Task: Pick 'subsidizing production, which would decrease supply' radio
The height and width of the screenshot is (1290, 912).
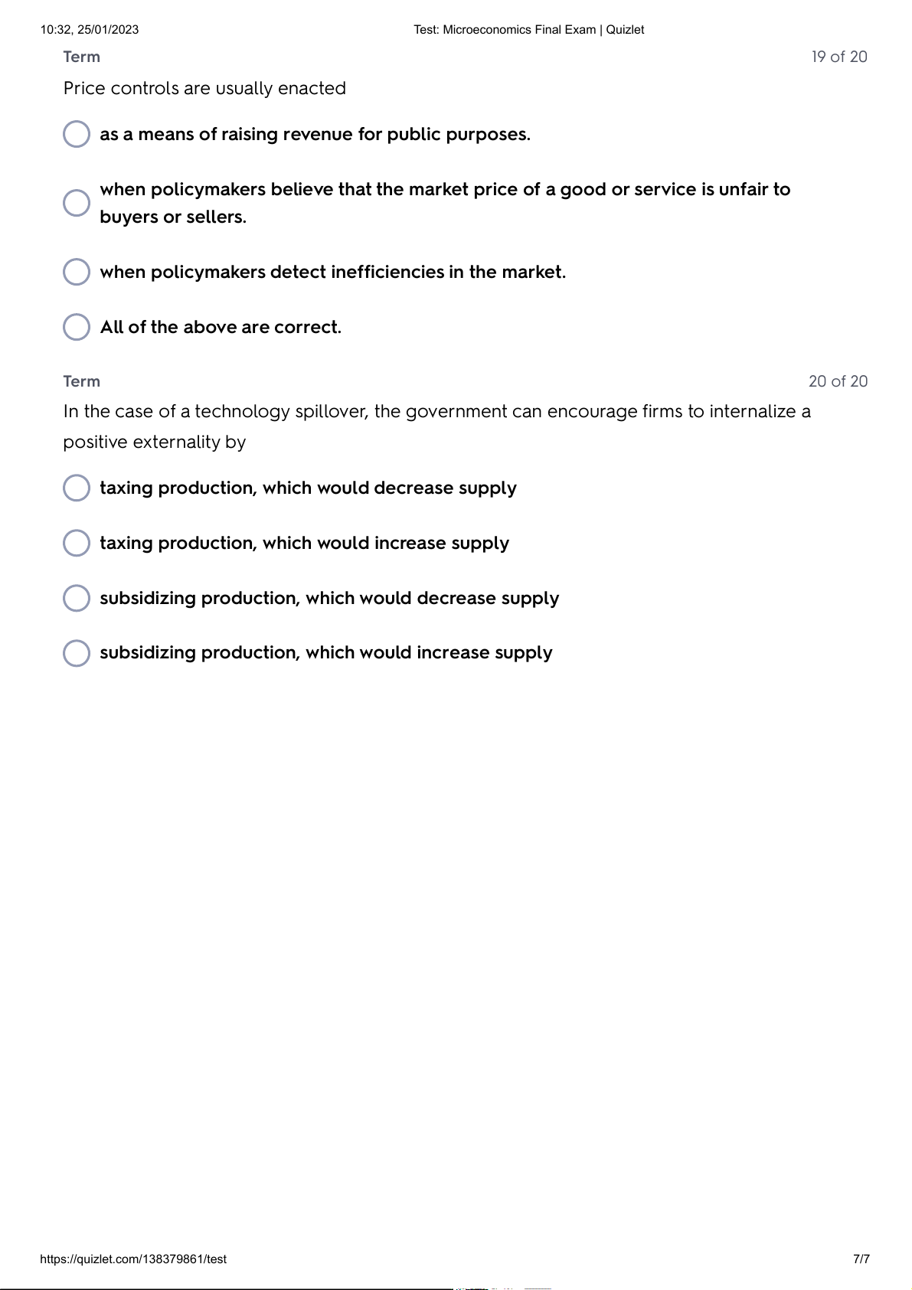Action: [77, 598]
